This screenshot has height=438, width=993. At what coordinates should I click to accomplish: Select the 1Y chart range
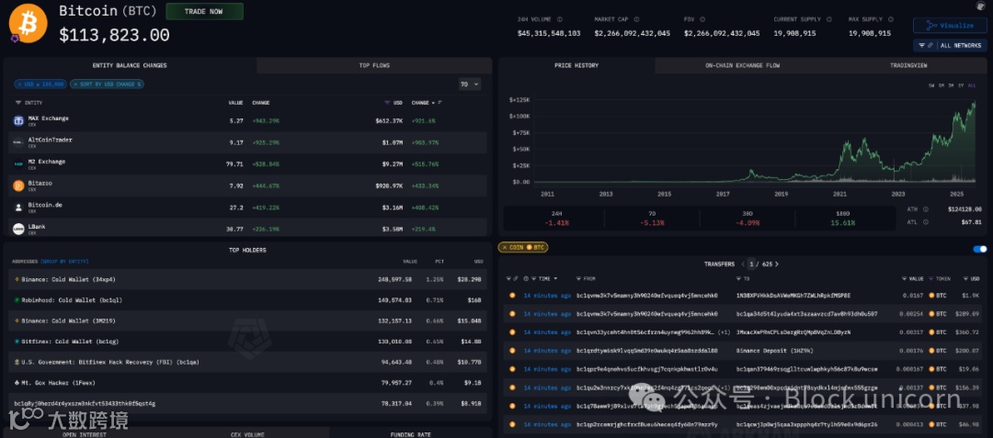pyautogui.click(x=962, y=85)
